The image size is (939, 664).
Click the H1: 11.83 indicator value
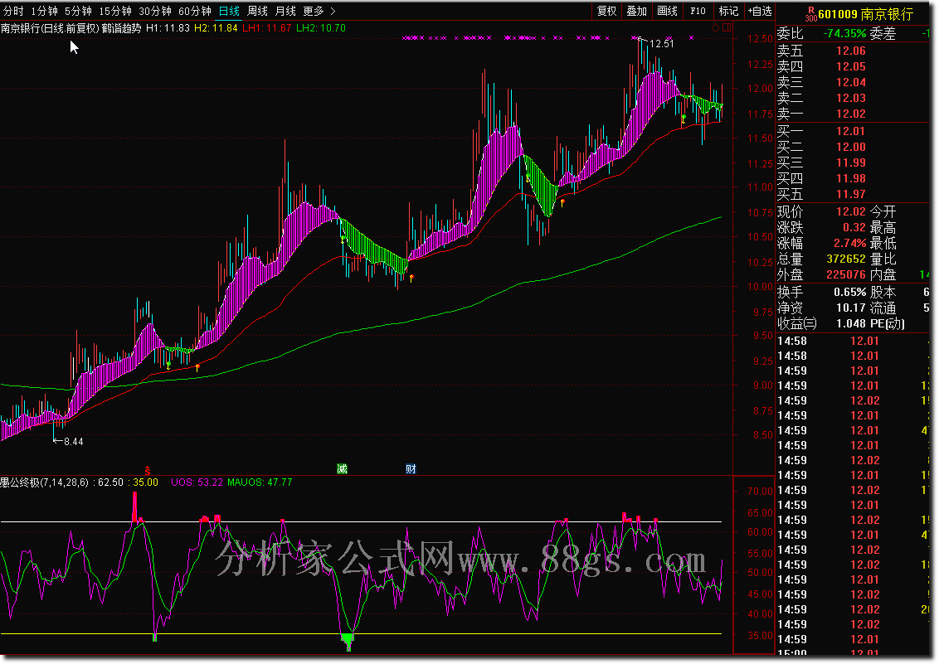[x=168, y=28]
